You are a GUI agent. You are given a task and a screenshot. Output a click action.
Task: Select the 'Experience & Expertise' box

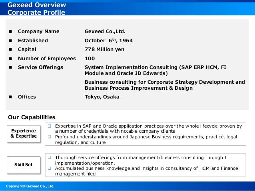(x=24, y=134)
